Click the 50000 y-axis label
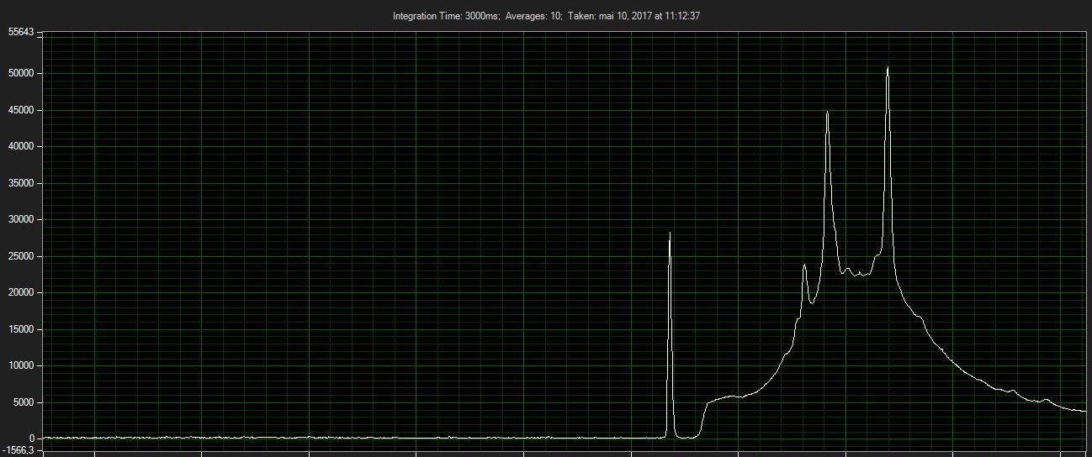1092x457 pixels. (x=20, y=73)
